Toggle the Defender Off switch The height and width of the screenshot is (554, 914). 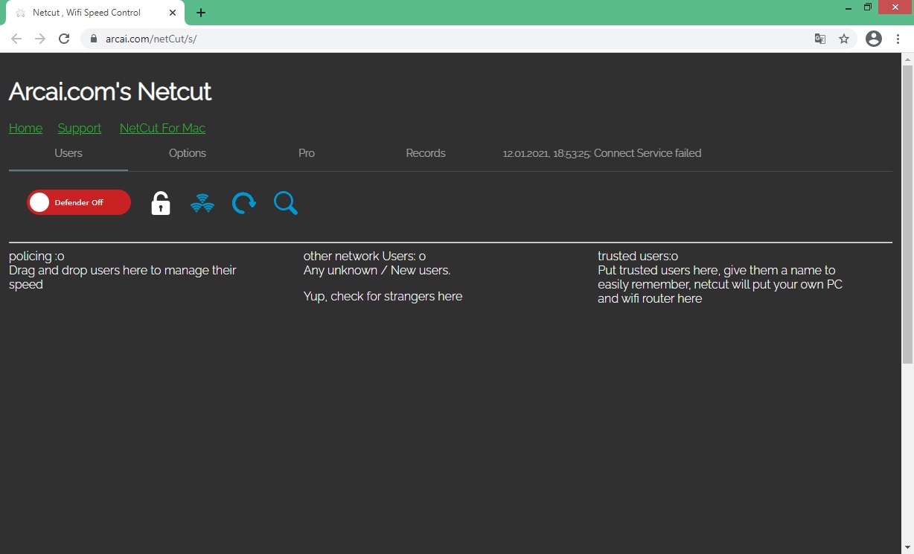(x=79, y=202)
